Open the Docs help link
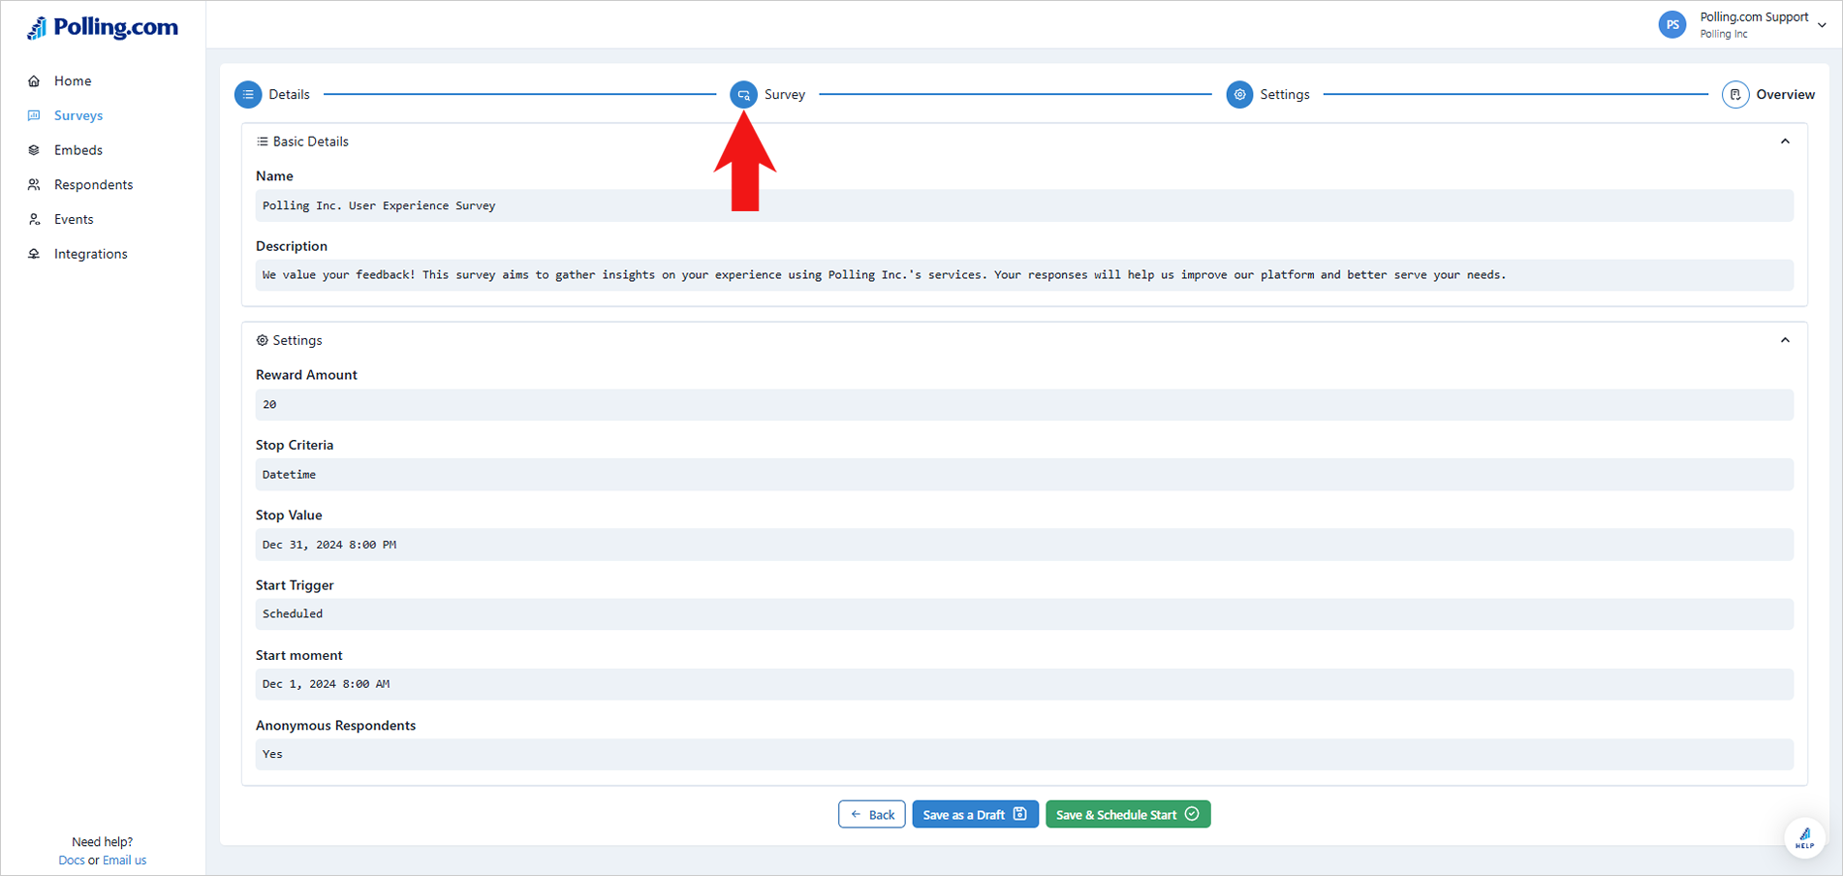 (x=71, y=860)
